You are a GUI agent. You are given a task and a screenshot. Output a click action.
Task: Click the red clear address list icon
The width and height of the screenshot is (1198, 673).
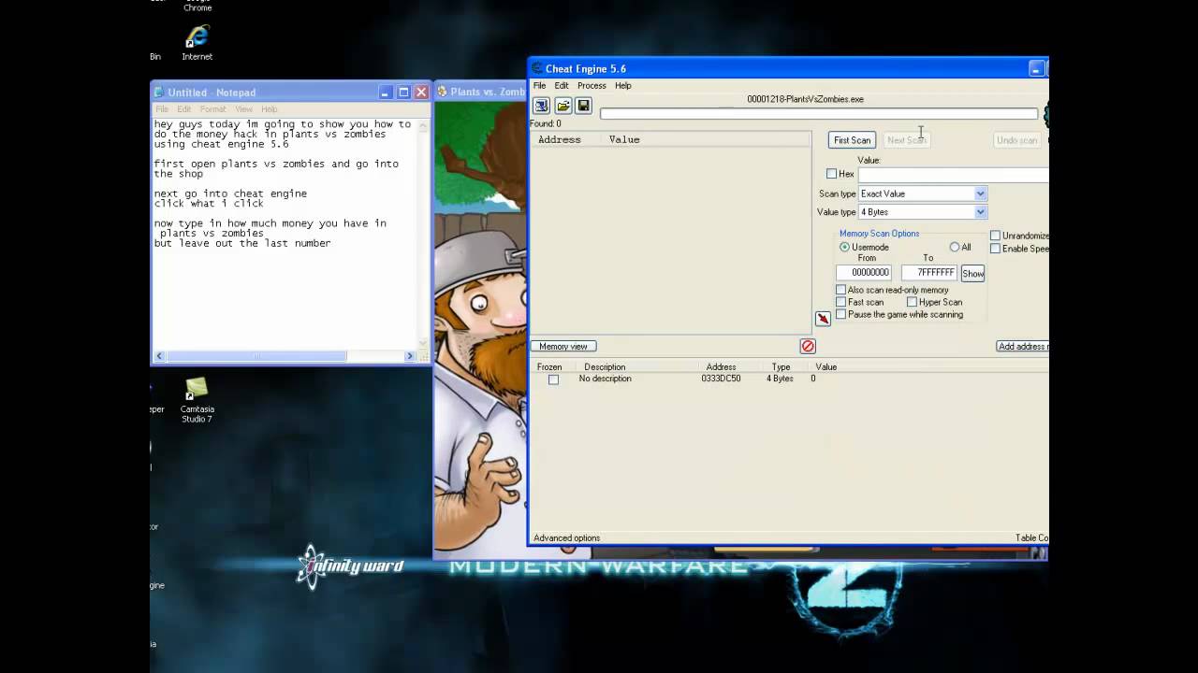808,346
